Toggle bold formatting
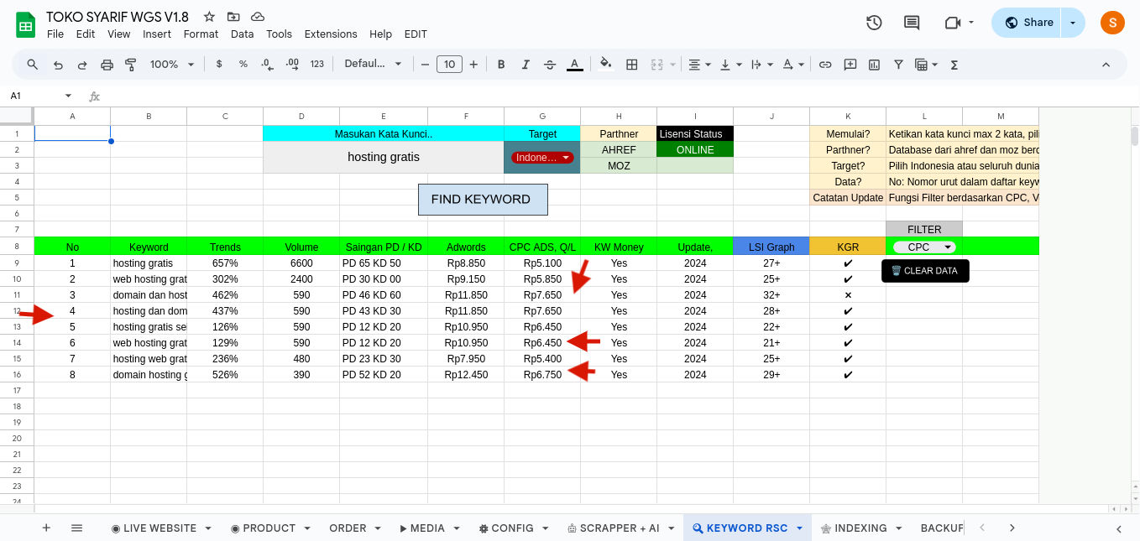Viewport: 1140px width, 541px height. coord(501,64)
